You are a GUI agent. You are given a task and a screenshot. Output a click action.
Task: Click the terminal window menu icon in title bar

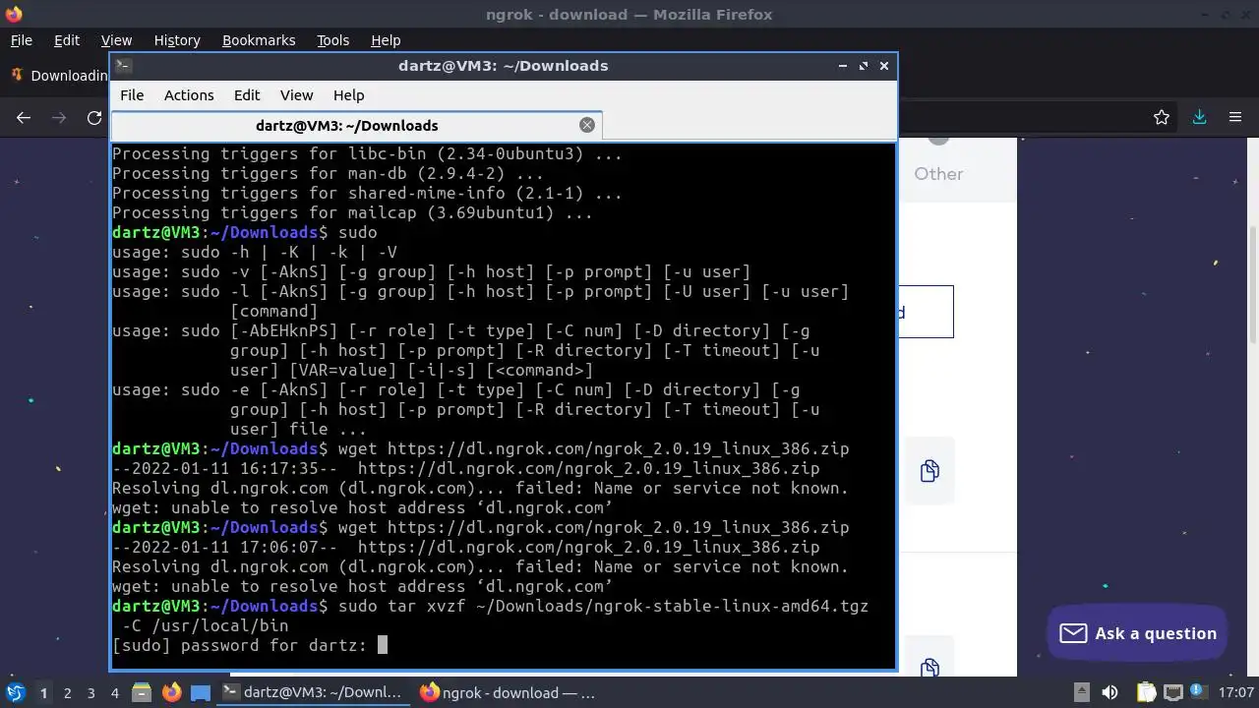click(x=123, y=66)
